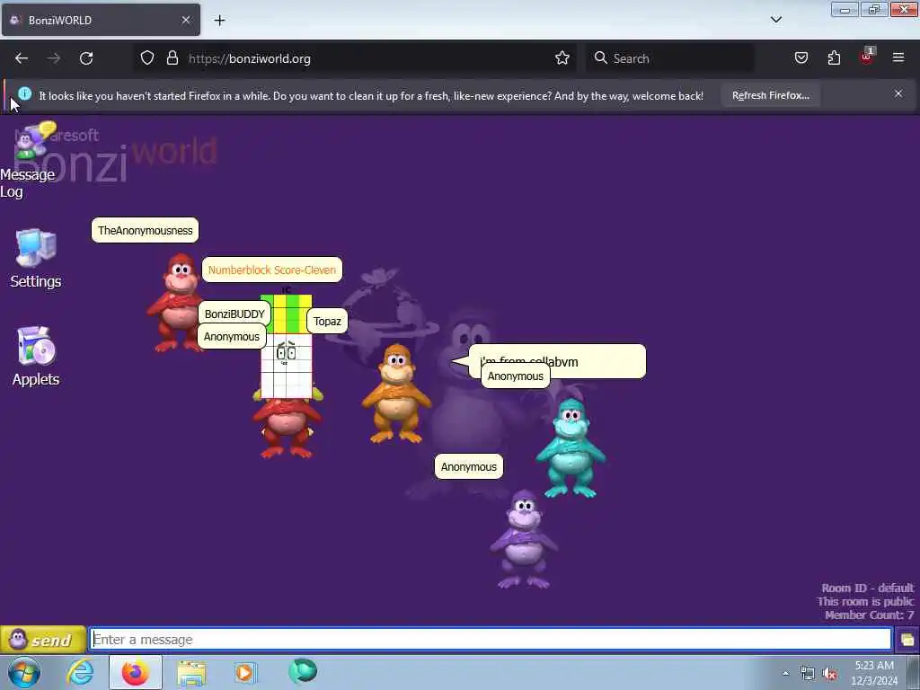
Task: Click the Room ID - default text
Action: [x=867, y=588]
